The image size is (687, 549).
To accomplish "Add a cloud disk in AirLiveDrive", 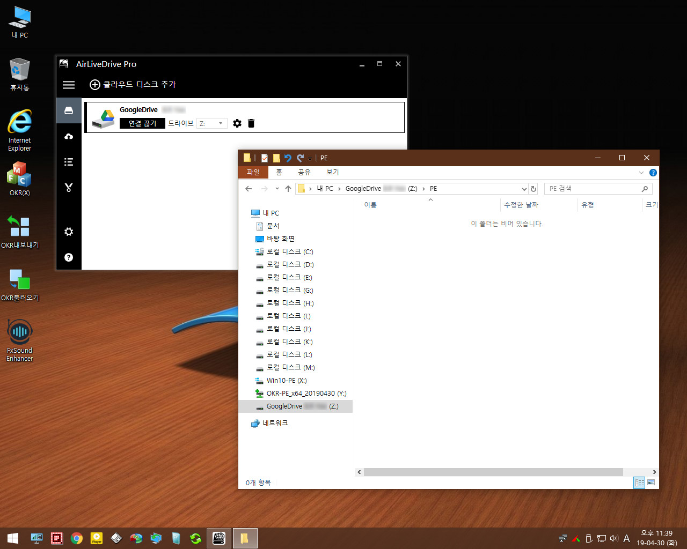I will (x=133, y=85).
